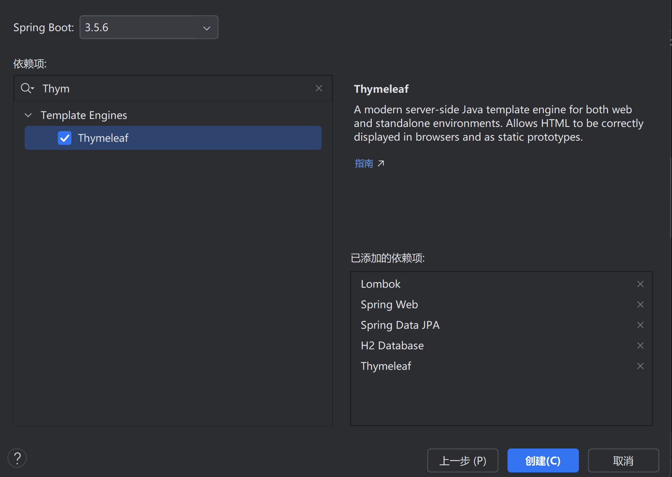The height and width of the screenshot is (477, 672).
Task: Collapse the Template Engines group
Action: [28, 115]
